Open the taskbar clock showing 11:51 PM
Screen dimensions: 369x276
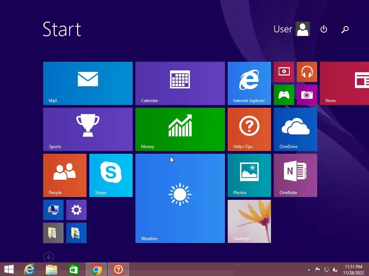coord(354,270)
